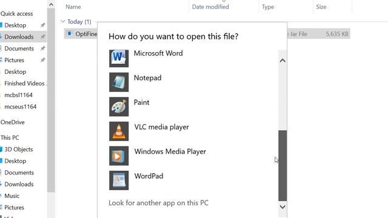Click the pin icon next to Desktop

[43, 25]
